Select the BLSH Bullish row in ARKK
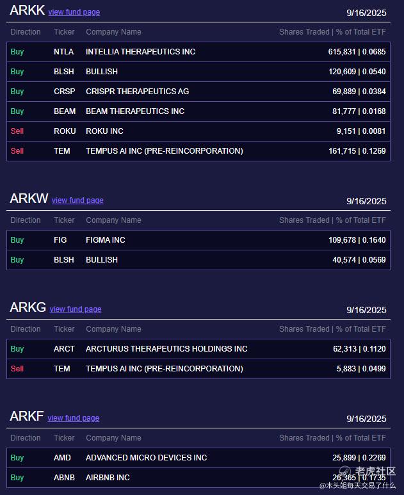Image resolution: width=404 pixels, height=495 pixels. 198,72
